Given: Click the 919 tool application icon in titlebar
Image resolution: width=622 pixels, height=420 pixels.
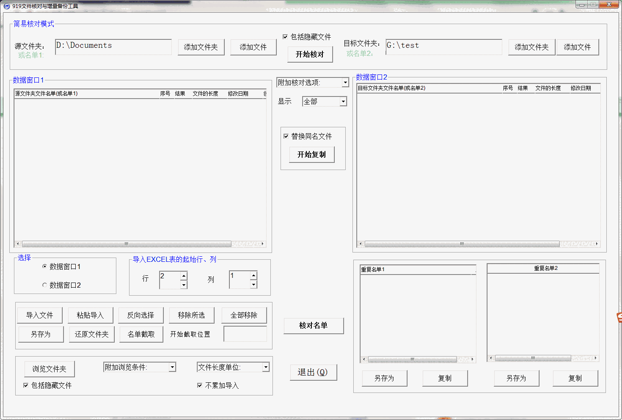Looking at the screenshot, I should click(6, 4).
